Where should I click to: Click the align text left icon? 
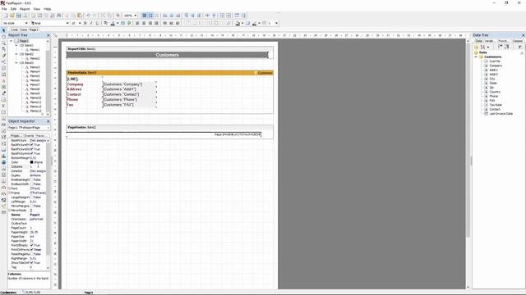pos(137,23)
